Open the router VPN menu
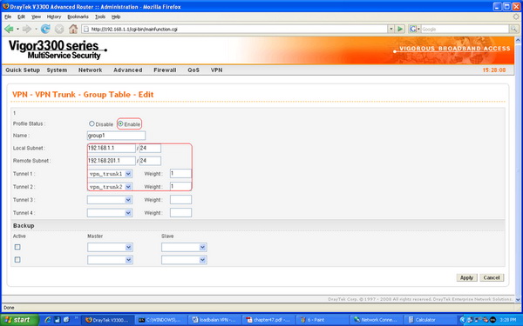523x326 pixels. [216, 70]
